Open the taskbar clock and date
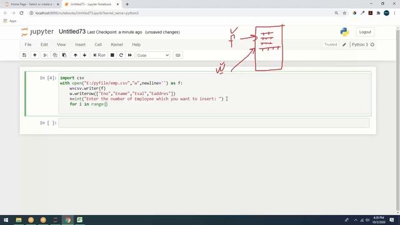Viewport: 400px width, 225px height. (379, 220)
